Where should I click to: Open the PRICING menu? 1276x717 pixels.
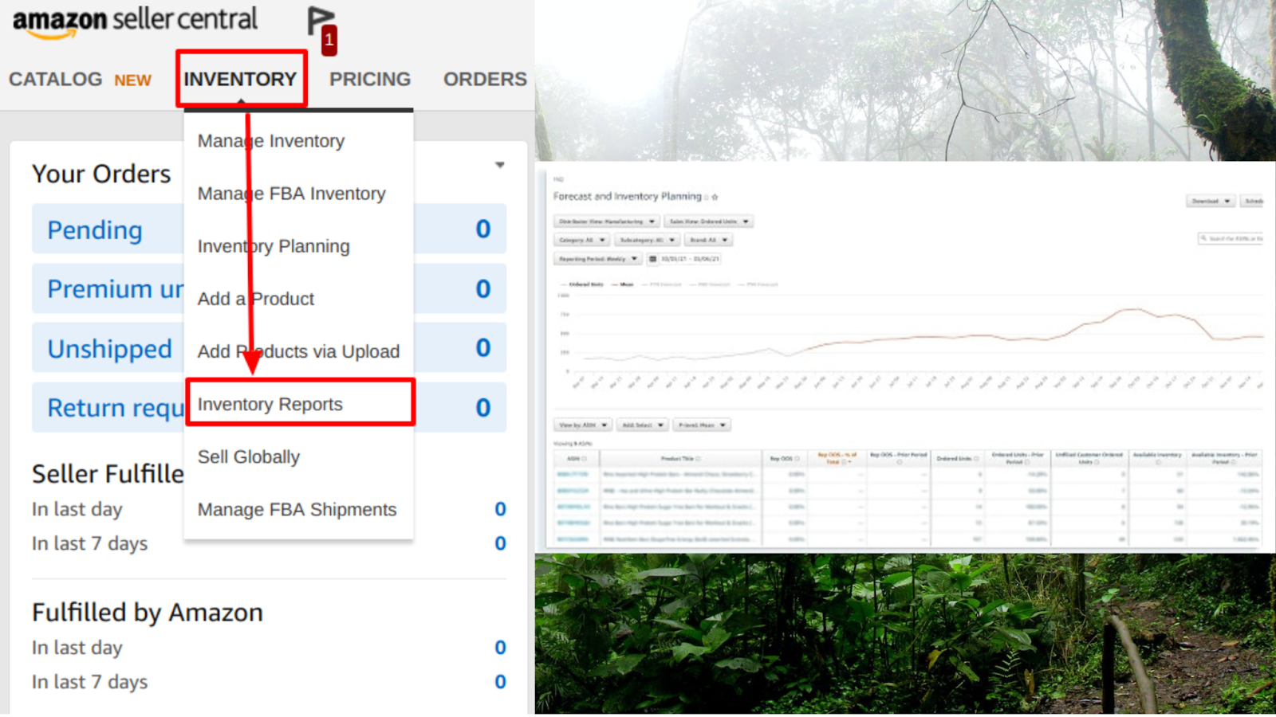point(370,79)
